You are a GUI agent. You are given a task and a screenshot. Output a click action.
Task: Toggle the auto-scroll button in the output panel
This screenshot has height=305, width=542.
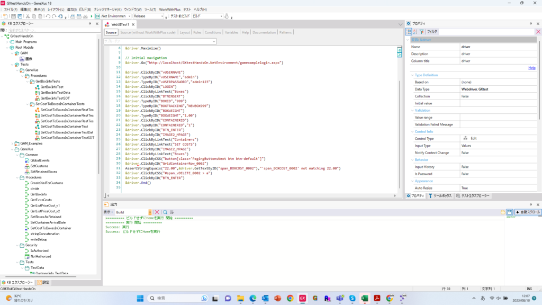coord(528,212)
